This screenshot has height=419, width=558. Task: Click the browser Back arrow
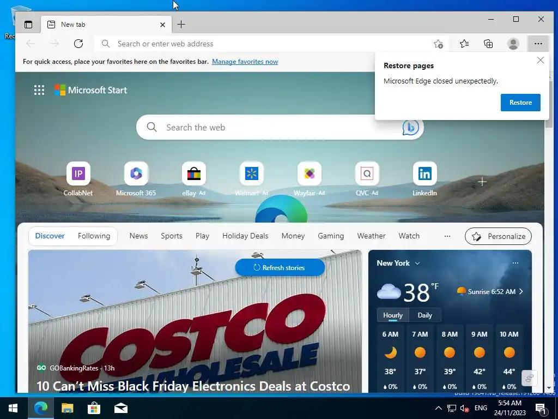31,44
